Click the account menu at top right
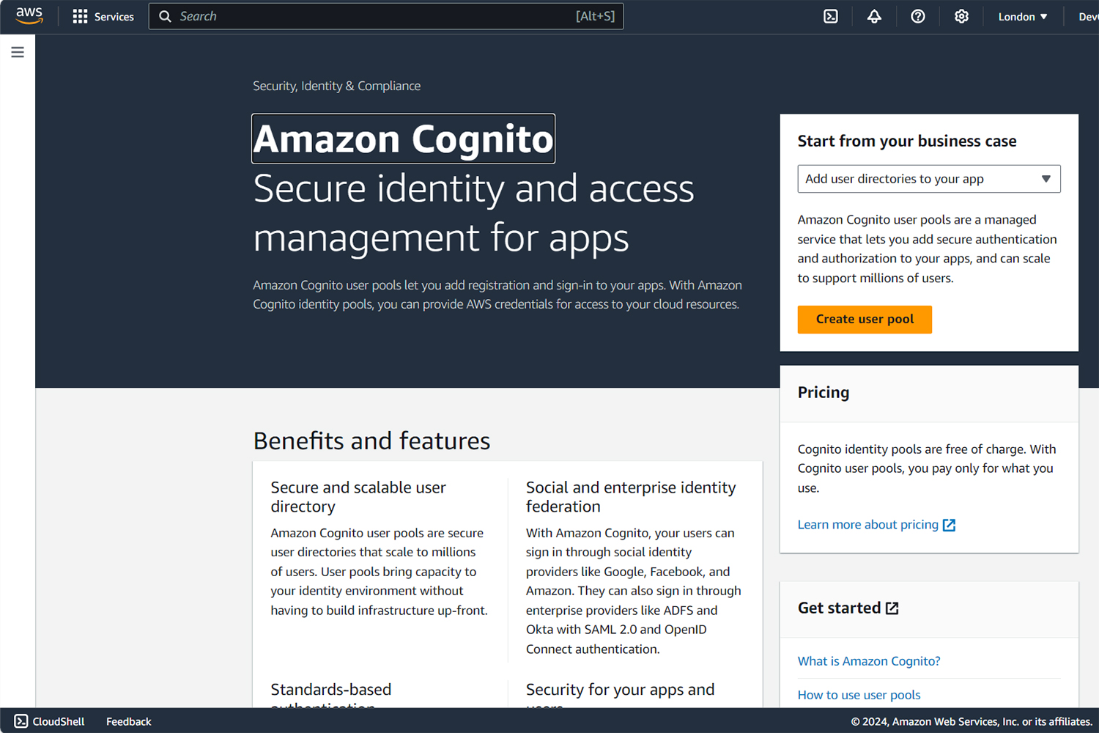The width and height of the screenshot is (1099, 733). click(1089, 16)
